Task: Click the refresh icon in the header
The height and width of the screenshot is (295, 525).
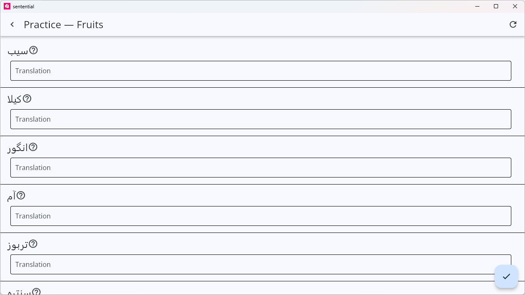Action: tap(513, 24)
